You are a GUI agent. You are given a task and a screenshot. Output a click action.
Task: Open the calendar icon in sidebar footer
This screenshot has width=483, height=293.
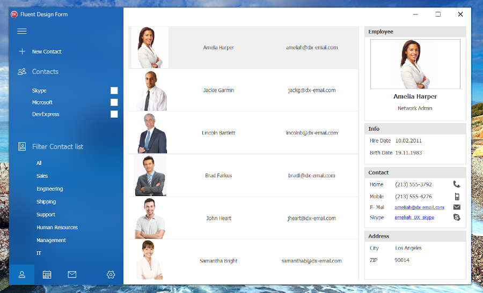[x=47, y=275]
